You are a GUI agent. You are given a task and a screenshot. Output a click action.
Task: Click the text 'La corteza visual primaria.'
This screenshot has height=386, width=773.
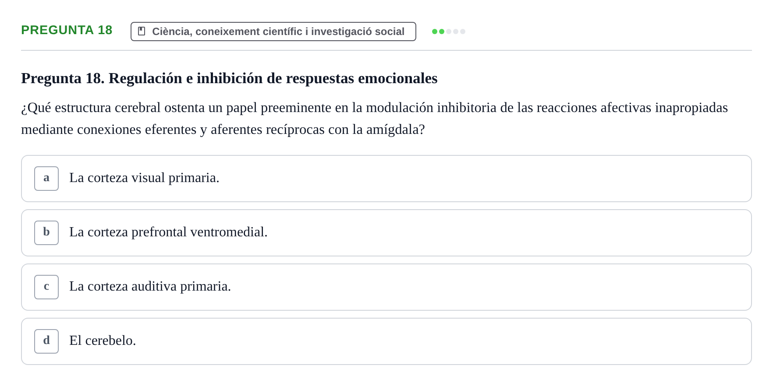144,178
